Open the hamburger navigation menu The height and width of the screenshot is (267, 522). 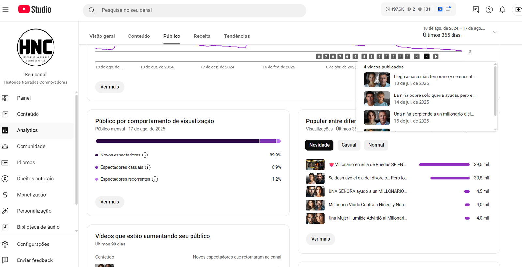pyautogui.click(x=5, y=9)
